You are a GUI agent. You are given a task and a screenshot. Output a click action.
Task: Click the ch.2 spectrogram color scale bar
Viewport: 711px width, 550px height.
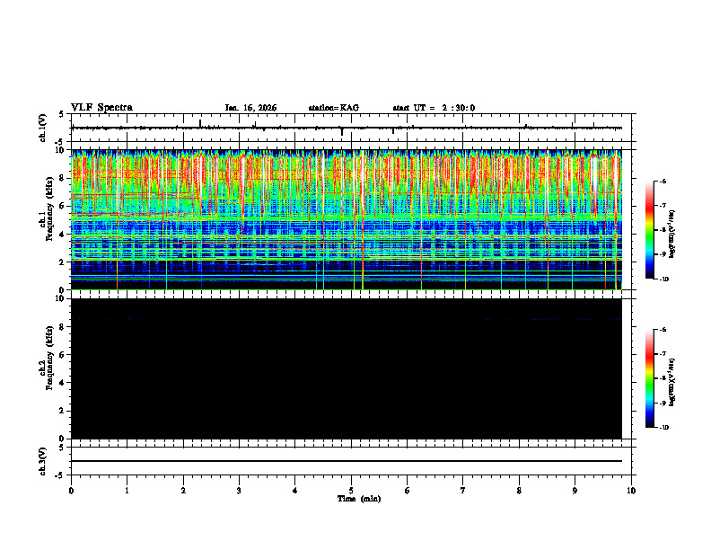tap(650, 378)
